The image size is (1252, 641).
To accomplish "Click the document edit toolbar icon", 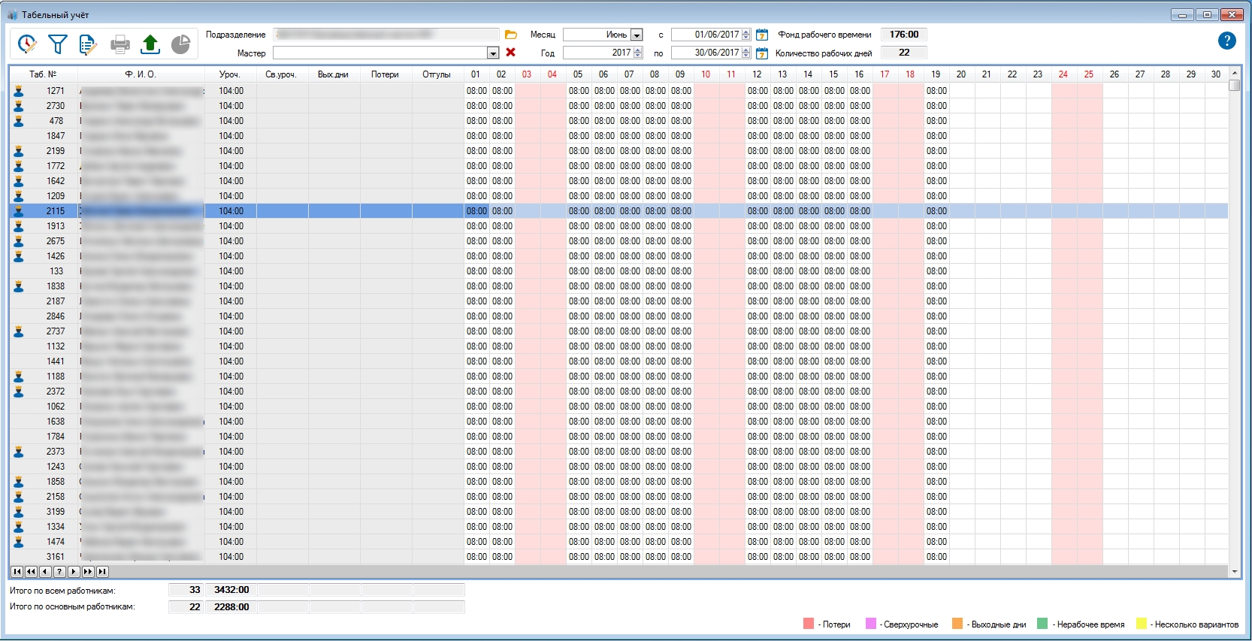I will [88, 45].
